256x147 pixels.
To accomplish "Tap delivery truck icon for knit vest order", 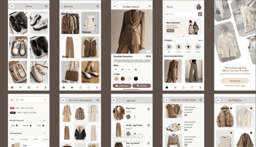I will click(186, 115).
